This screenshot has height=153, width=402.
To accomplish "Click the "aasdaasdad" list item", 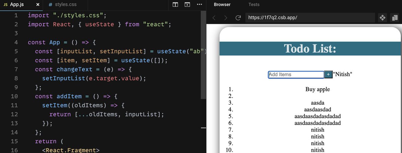I will click(x=318, y=109).
